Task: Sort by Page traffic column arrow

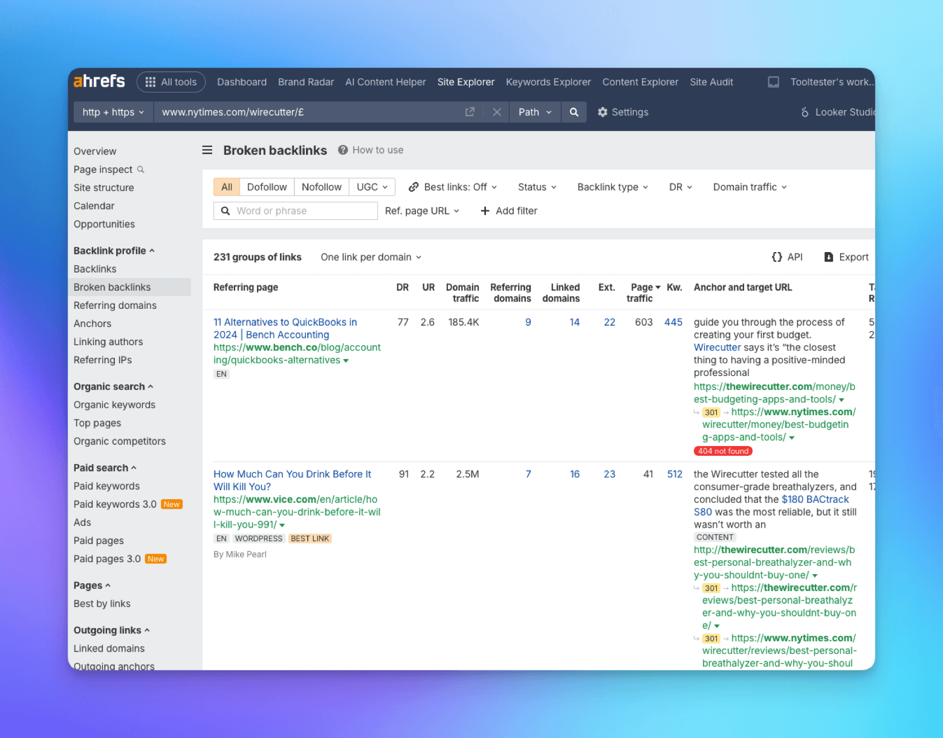Action: click(658, 288)
